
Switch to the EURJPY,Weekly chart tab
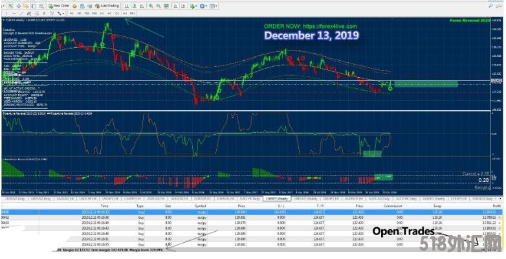coord(276,198)
